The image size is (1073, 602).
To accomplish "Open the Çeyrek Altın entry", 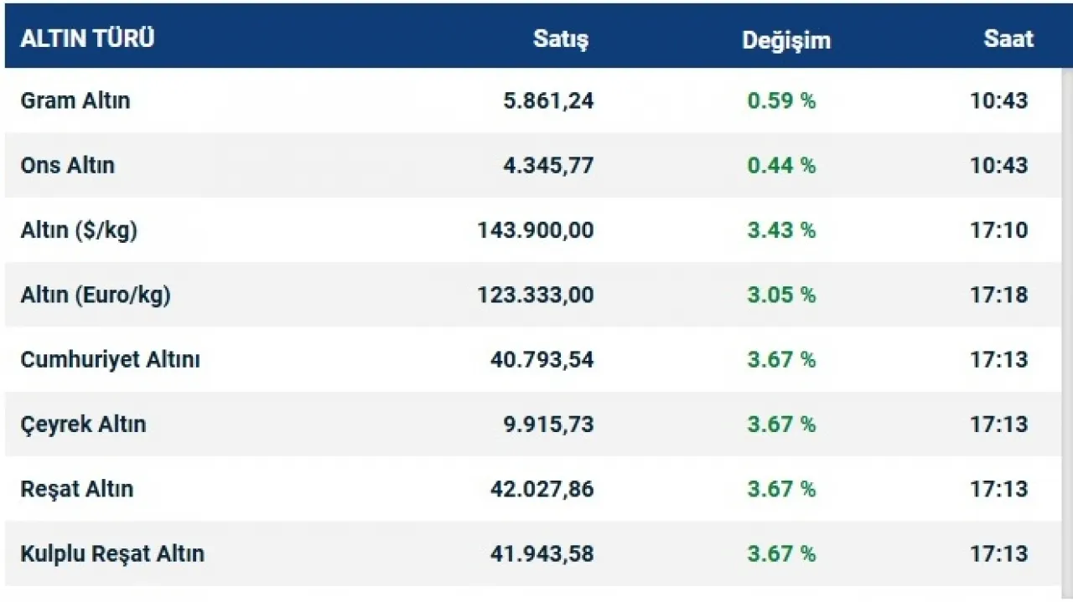I will 83,424.
